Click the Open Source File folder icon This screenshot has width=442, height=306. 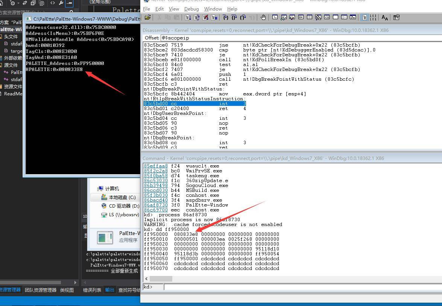tap(147, 17)
